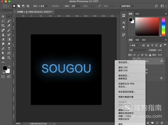Select the Gradient tool
This screenshot has width=168, height=125.
point(9,39)
